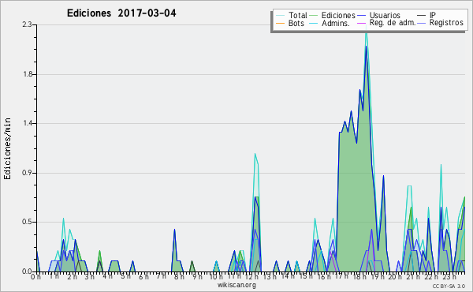Click the '12 h' x-axis label
Screen dimensions: 473x292
point(251,277)
